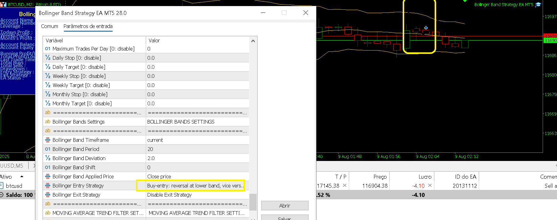Open the Disable Exit Strategy dropdown
The width and height of the screenshot is (557, 220).
coord(198,195)
